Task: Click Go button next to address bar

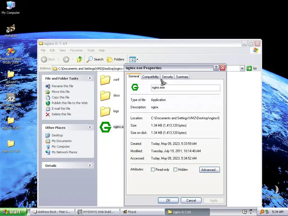Action: pyautogui.click(x=252, y=68)
